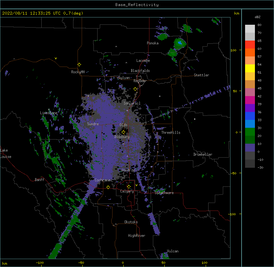Image resolution: width=274 pixels, height=267 pixels.
Task: Click the white asterisk marker above Limestone
Action: tap(49, 109)
